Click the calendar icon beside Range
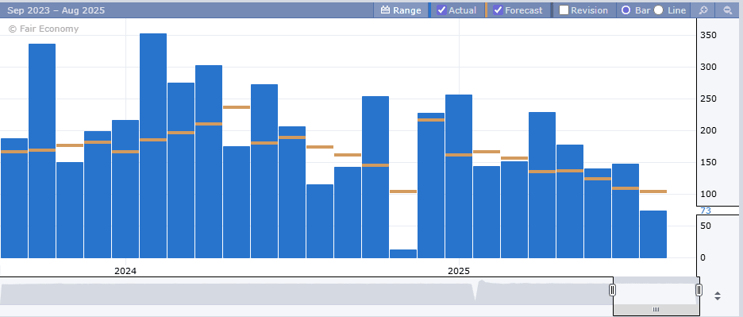The width and height of the screenshot is (743, 317). pos(385,10)
